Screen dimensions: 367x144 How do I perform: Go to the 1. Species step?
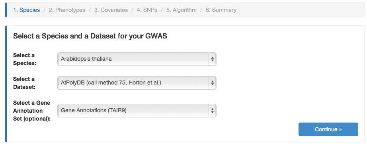click(26, 10)
